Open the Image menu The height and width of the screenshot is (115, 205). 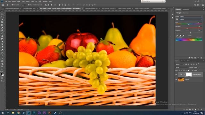point(14,1)
